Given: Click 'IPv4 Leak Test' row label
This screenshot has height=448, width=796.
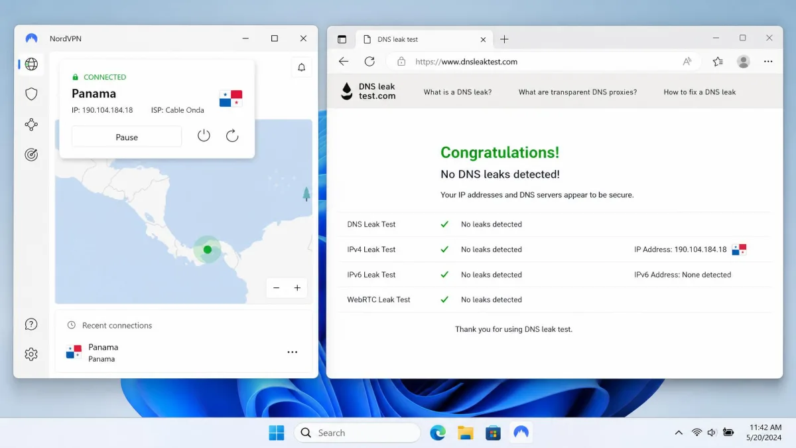Looking at the screenshot, I should point(371,250).
